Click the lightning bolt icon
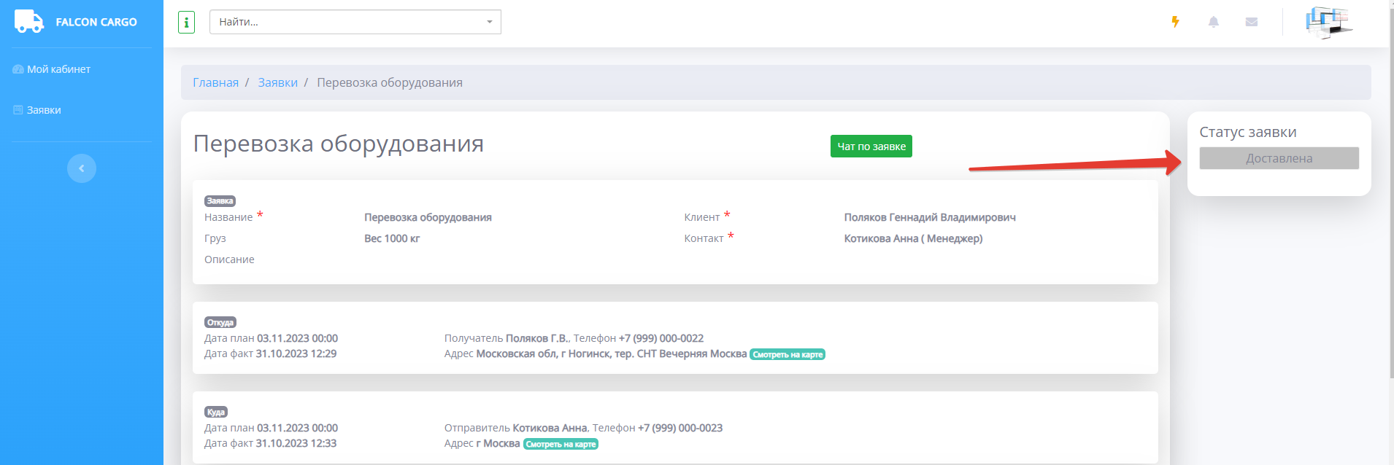The height and width of the screenshot is (465, 1394). pos(1175,22)
